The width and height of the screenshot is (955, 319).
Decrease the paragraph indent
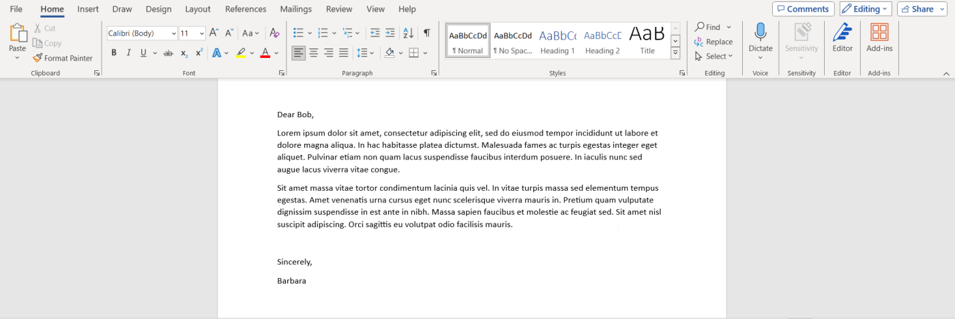coord(374,33)
